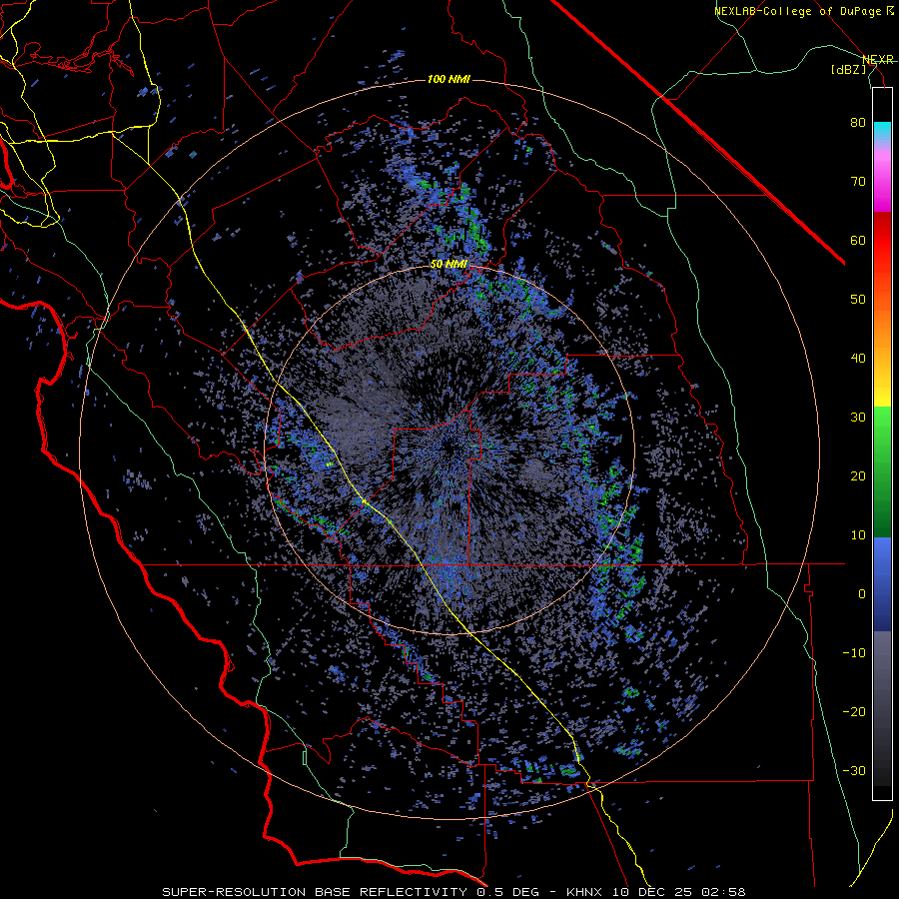899x899 pixels.
Task: Click the '10 DEC 25' date text
Action: (652, 892)
